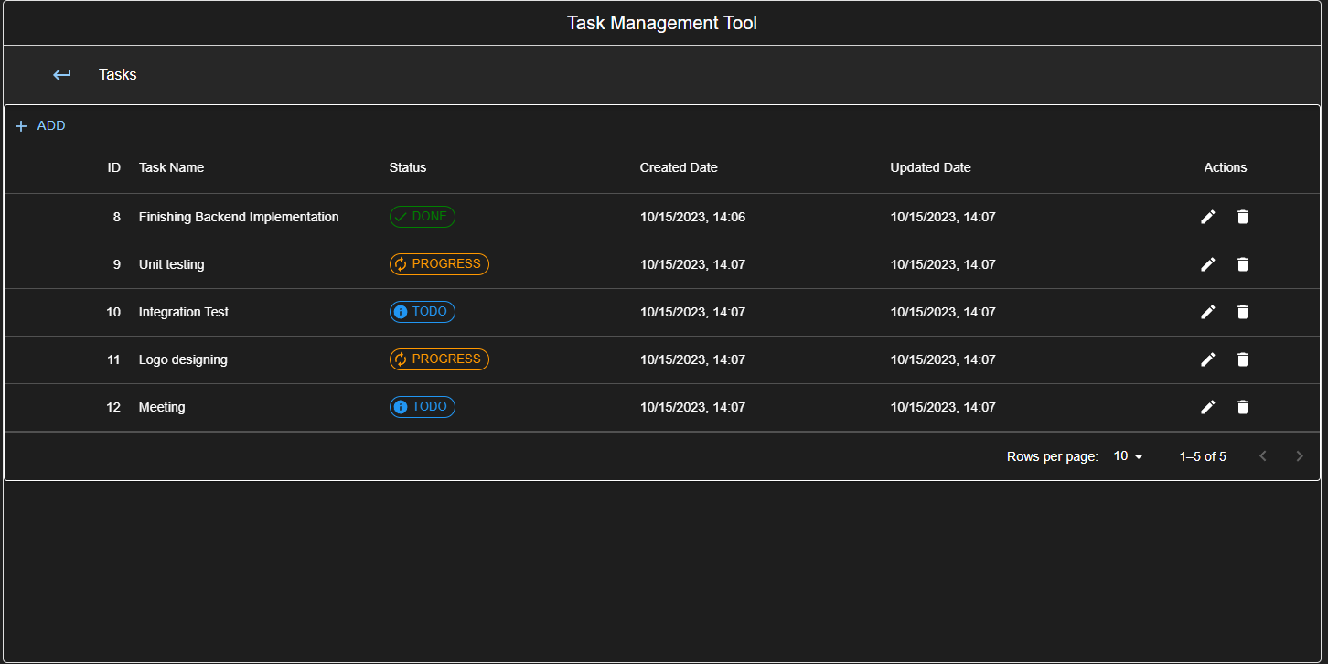Delete the Meeting task
The height and width of the screenshot is (664, 1328).
[1243, 407]
